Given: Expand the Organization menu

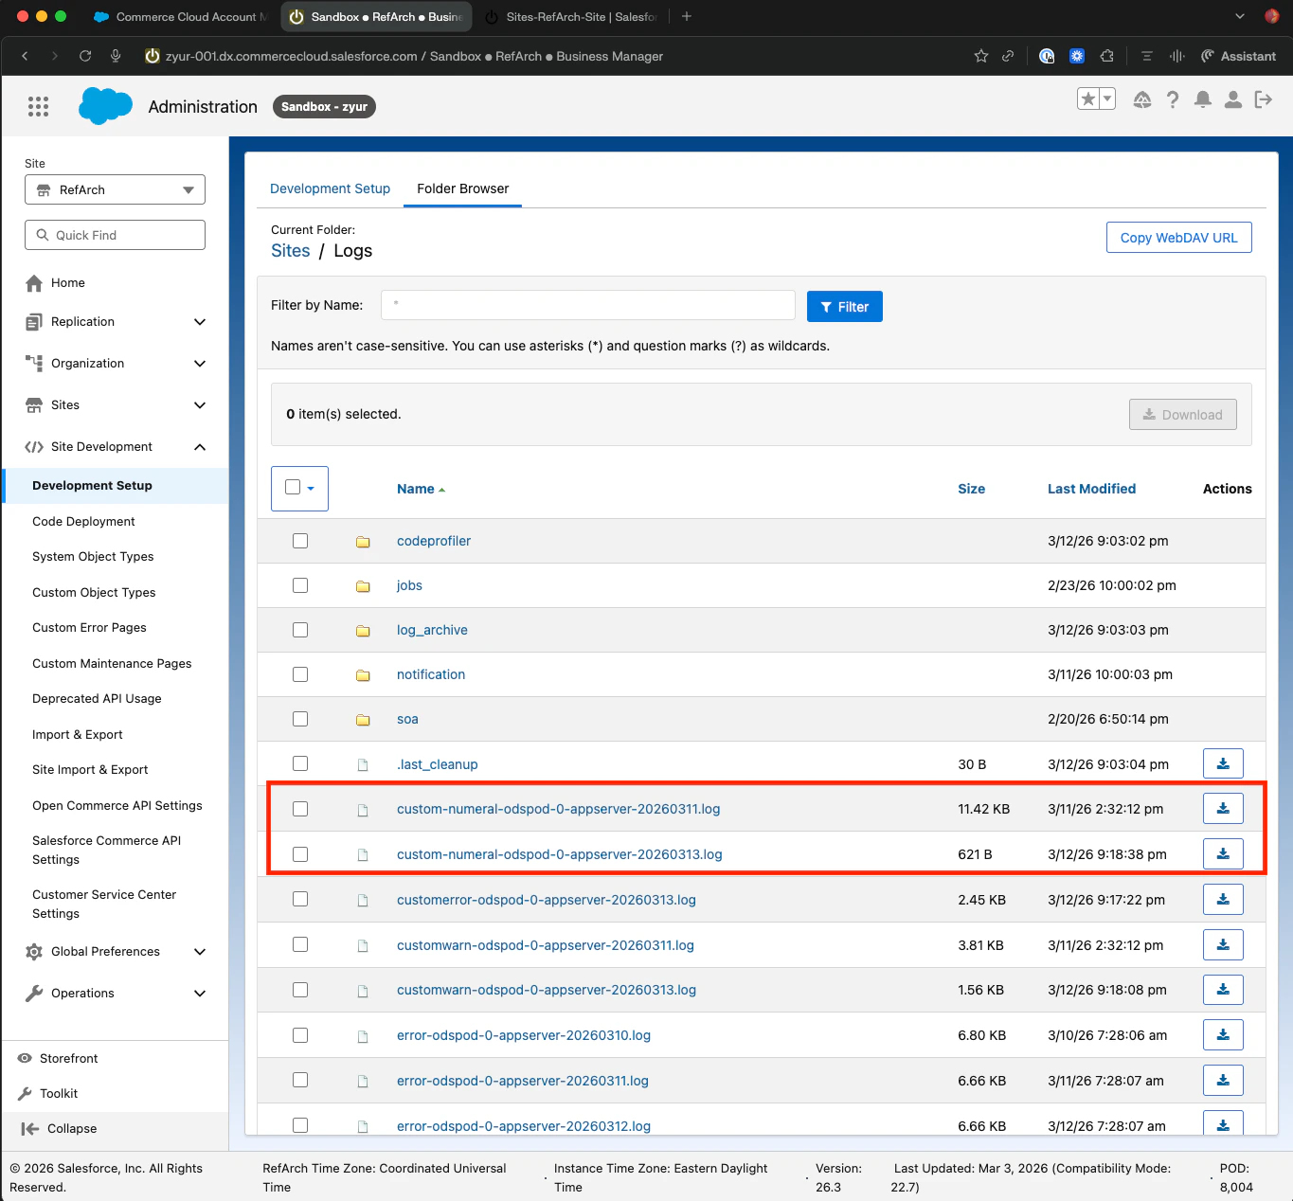Looking at the screenshot, I should [200, 364].
